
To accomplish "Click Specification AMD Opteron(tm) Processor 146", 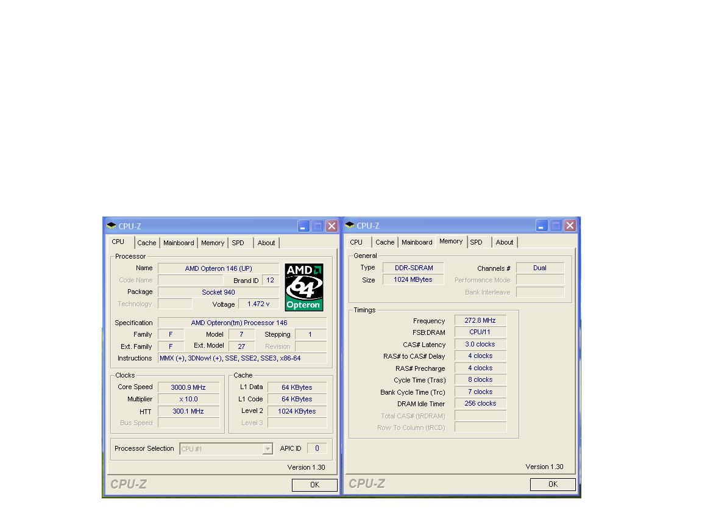I will 242,323.
